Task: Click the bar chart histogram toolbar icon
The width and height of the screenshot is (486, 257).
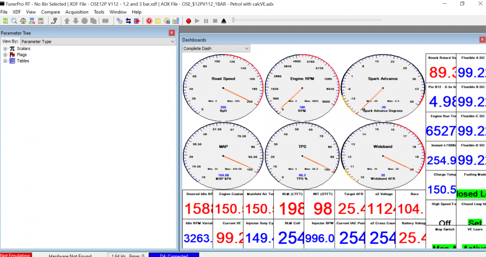Action: (176, 21)
